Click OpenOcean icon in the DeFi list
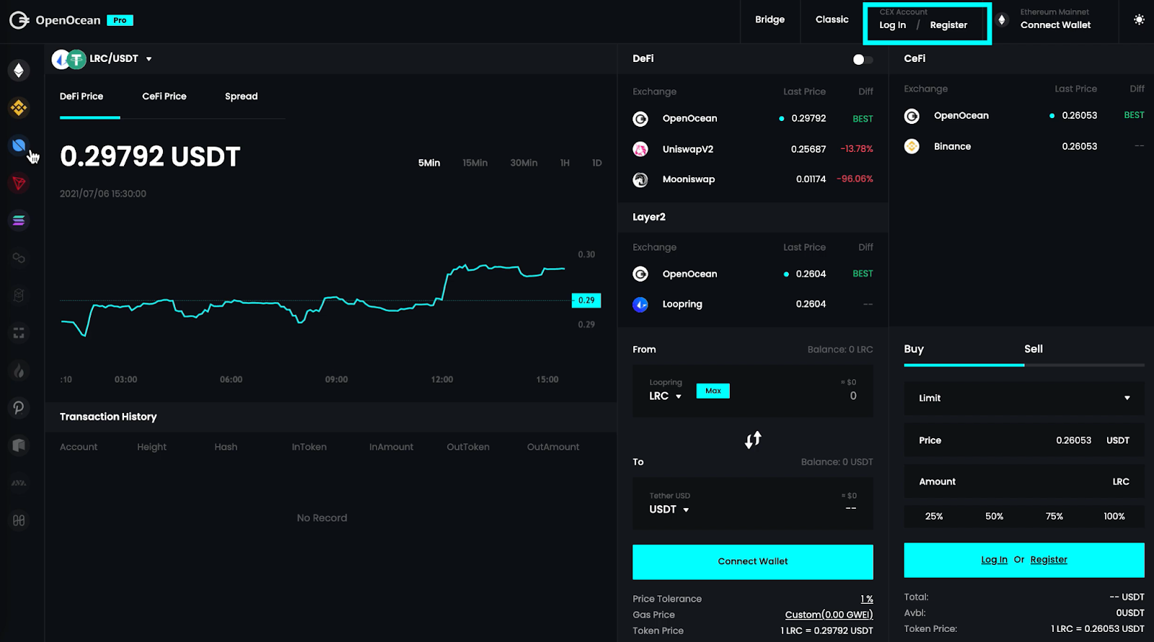The height and width of the screenshot is (642, 1154). coord(640,119)
